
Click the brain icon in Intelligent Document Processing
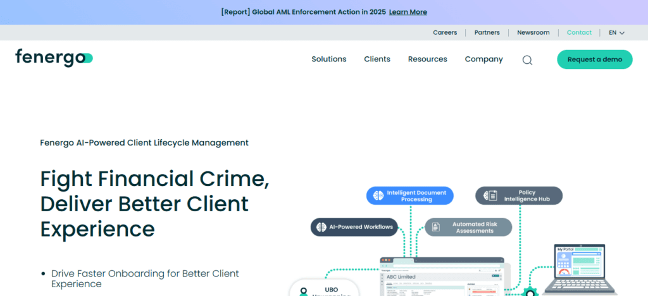[x=378, y=195]
